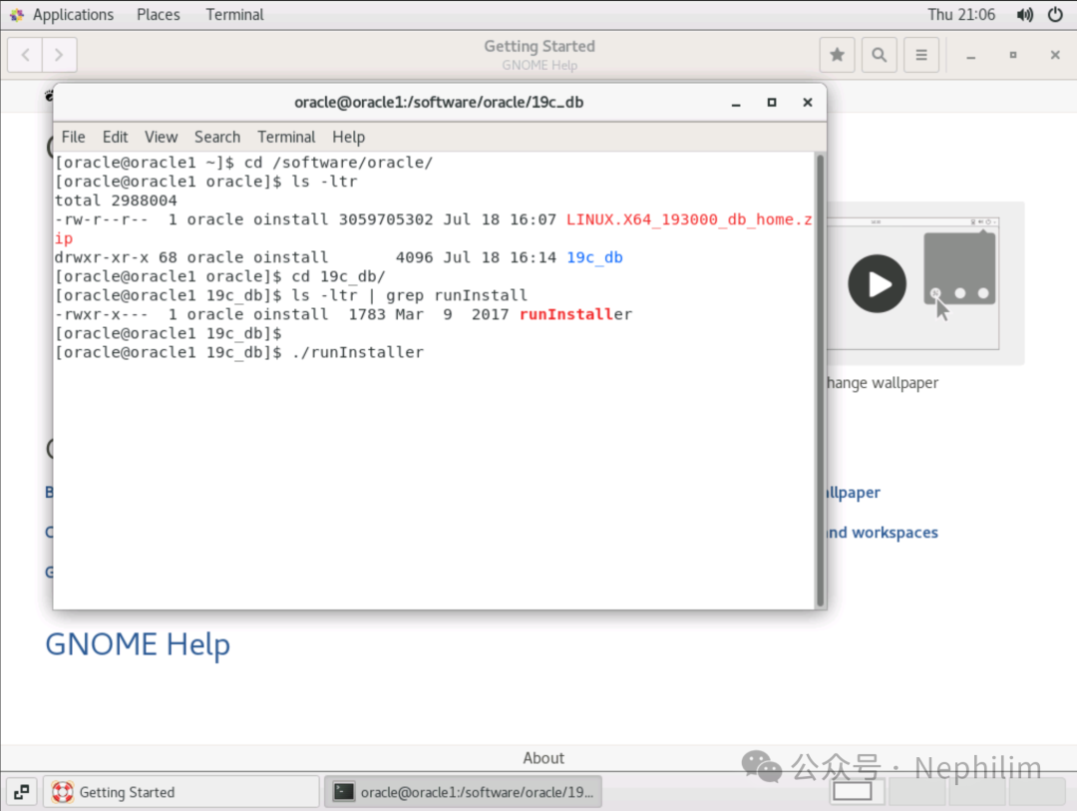Close the GNOME Help window
The image size is (1077, 811).
1055,55
